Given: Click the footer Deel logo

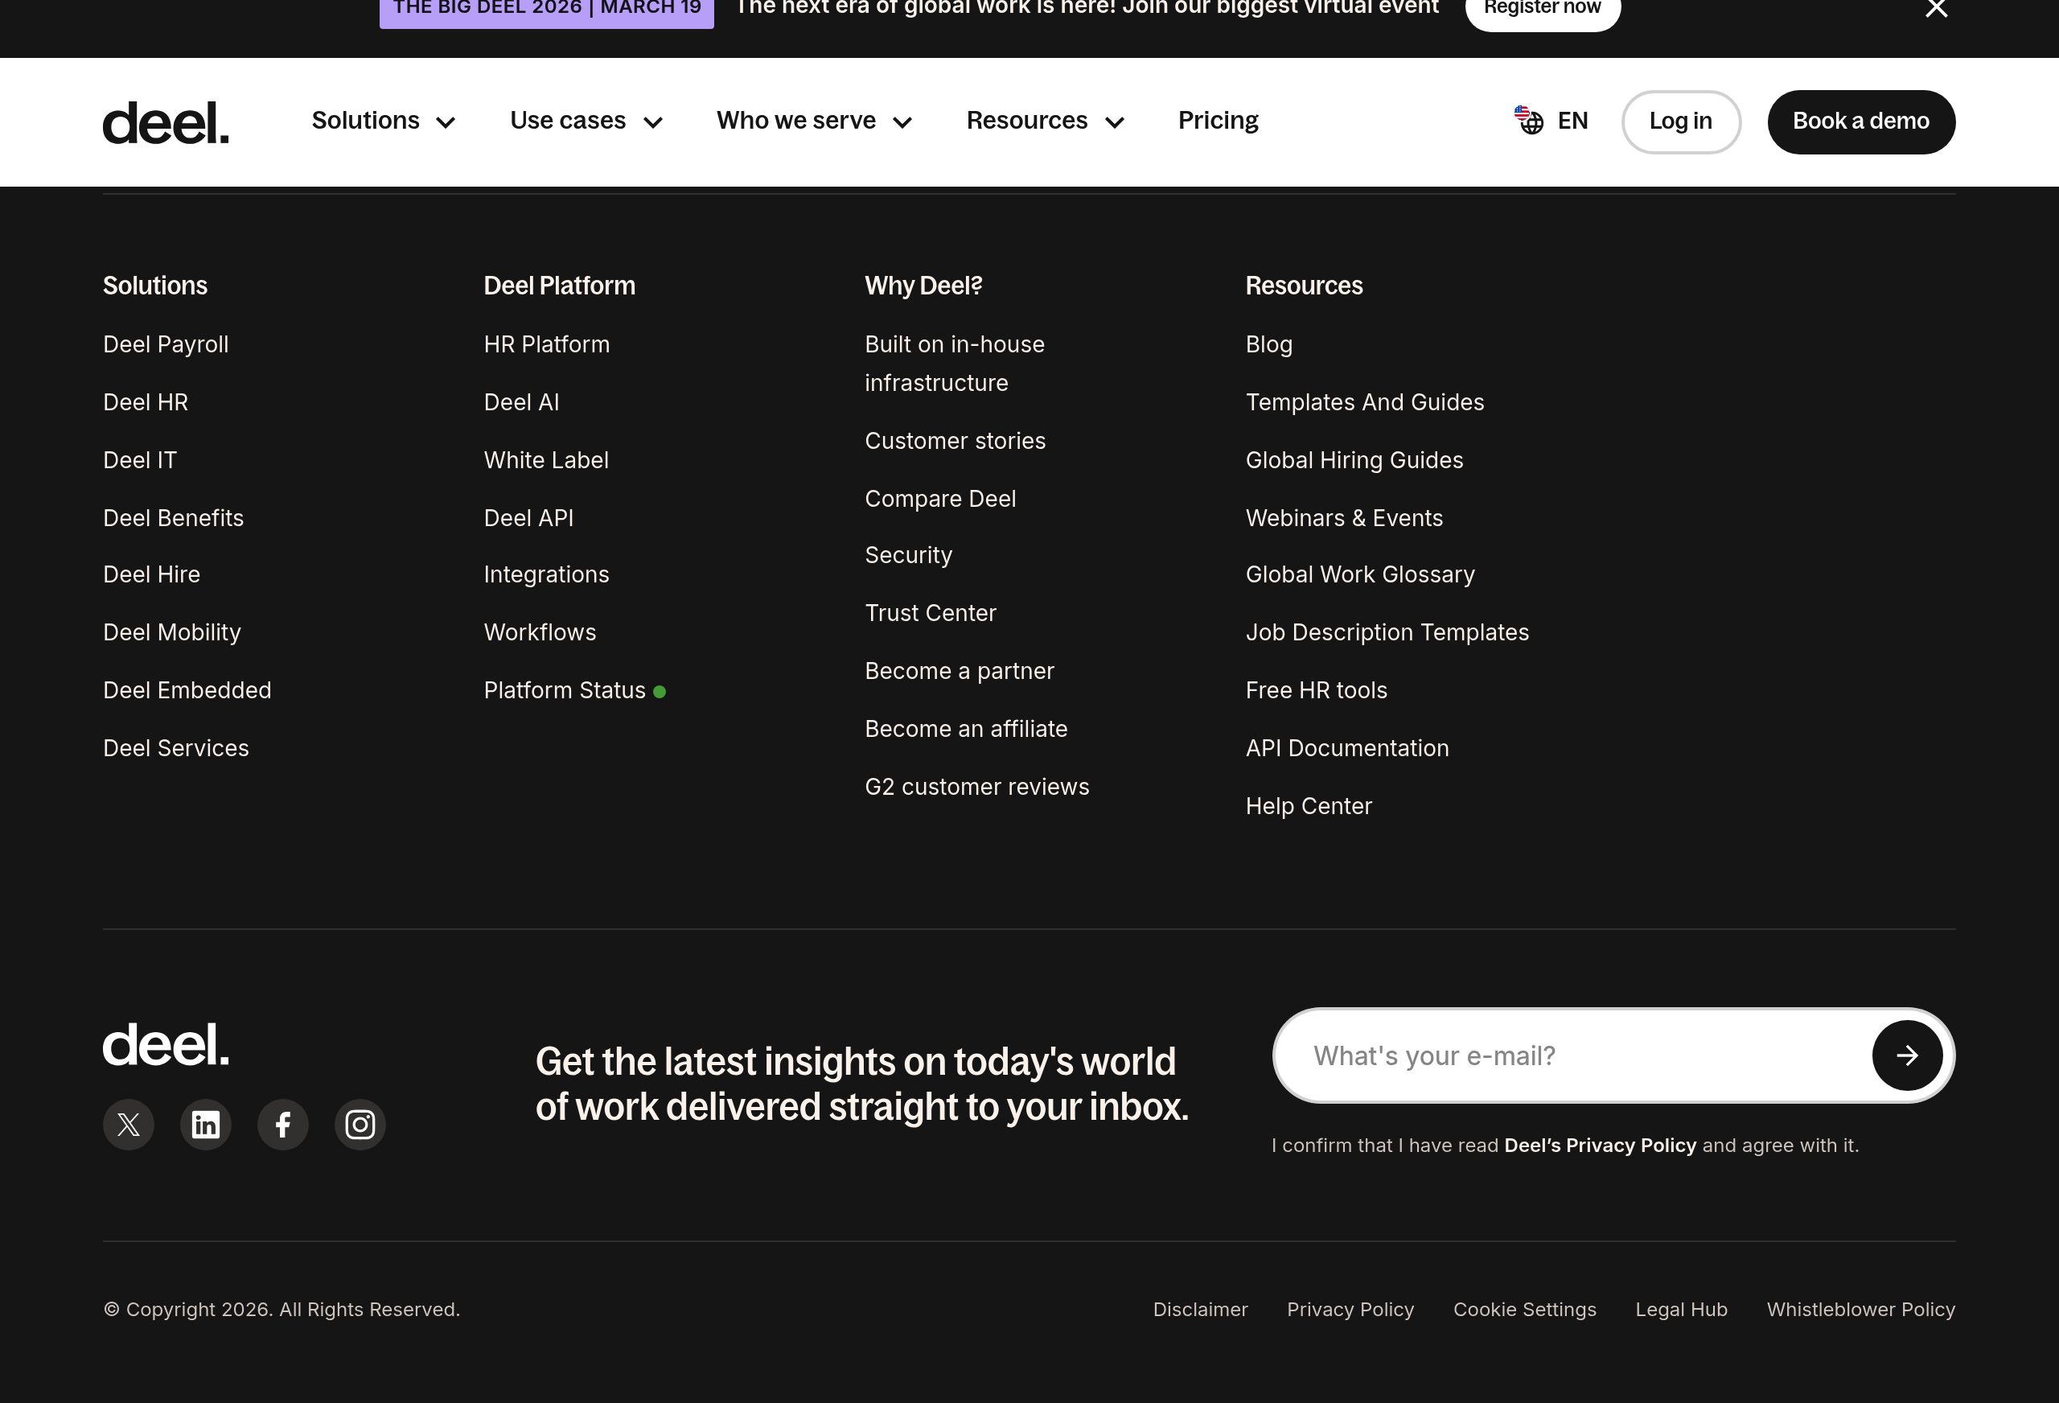Looking at the screenshot, I should [x=166, y=1044].
